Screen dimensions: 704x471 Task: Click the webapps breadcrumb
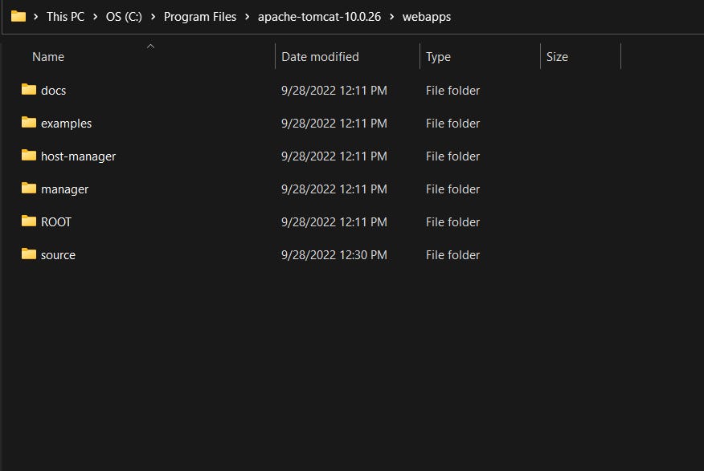(x=427, y=17)
